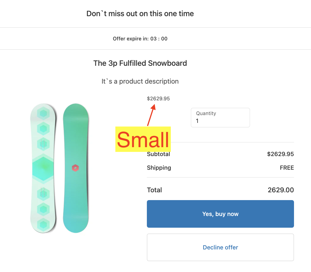
Task: Click the offer expiry countdown timer
Action: click(159, 39)
